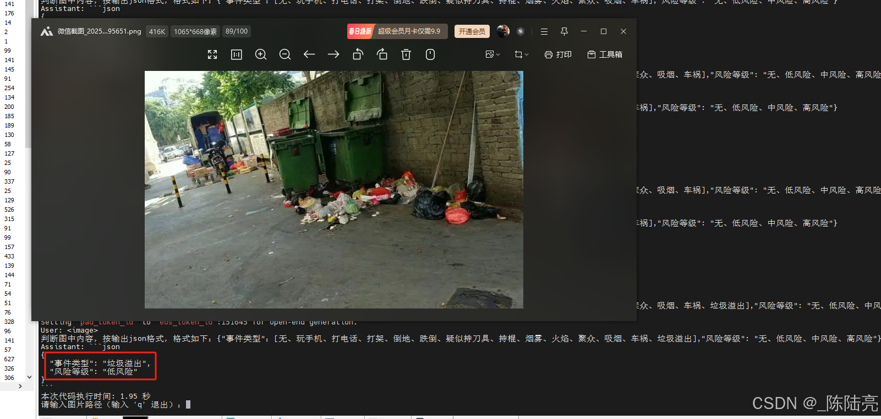
Task: Click the left list horizontal scroll right arrow
Action: pos(20,387)
